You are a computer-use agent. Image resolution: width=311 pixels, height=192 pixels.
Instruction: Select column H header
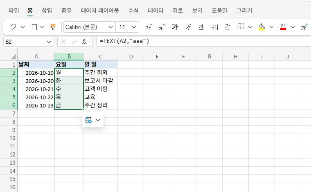coord(236,57)
